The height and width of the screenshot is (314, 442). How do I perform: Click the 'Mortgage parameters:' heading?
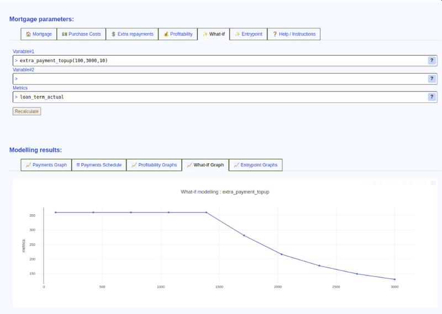point(41,19)
